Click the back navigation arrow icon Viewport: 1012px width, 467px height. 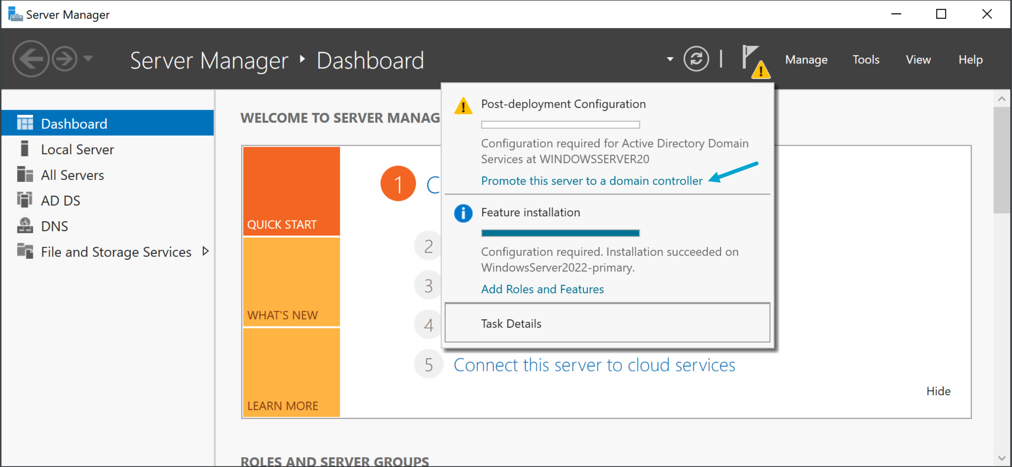click(31, 59)
